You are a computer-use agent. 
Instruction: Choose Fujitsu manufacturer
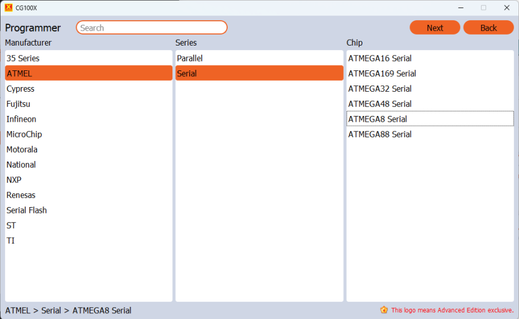point(18,104)
